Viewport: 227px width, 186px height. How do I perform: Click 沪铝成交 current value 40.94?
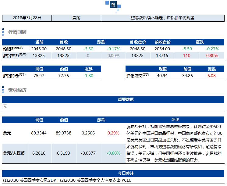click(162, 76)
